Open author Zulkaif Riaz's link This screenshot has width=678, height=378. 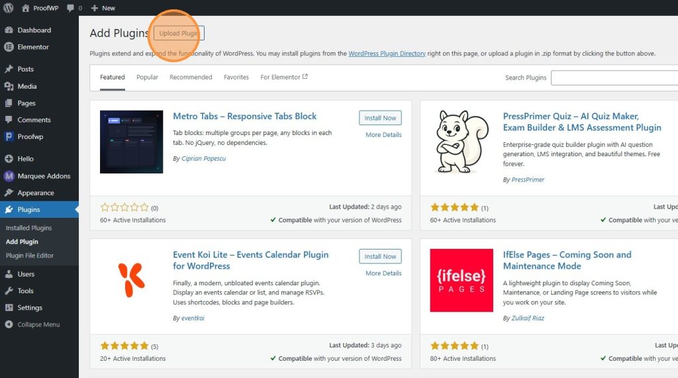(x=528, y=318)
